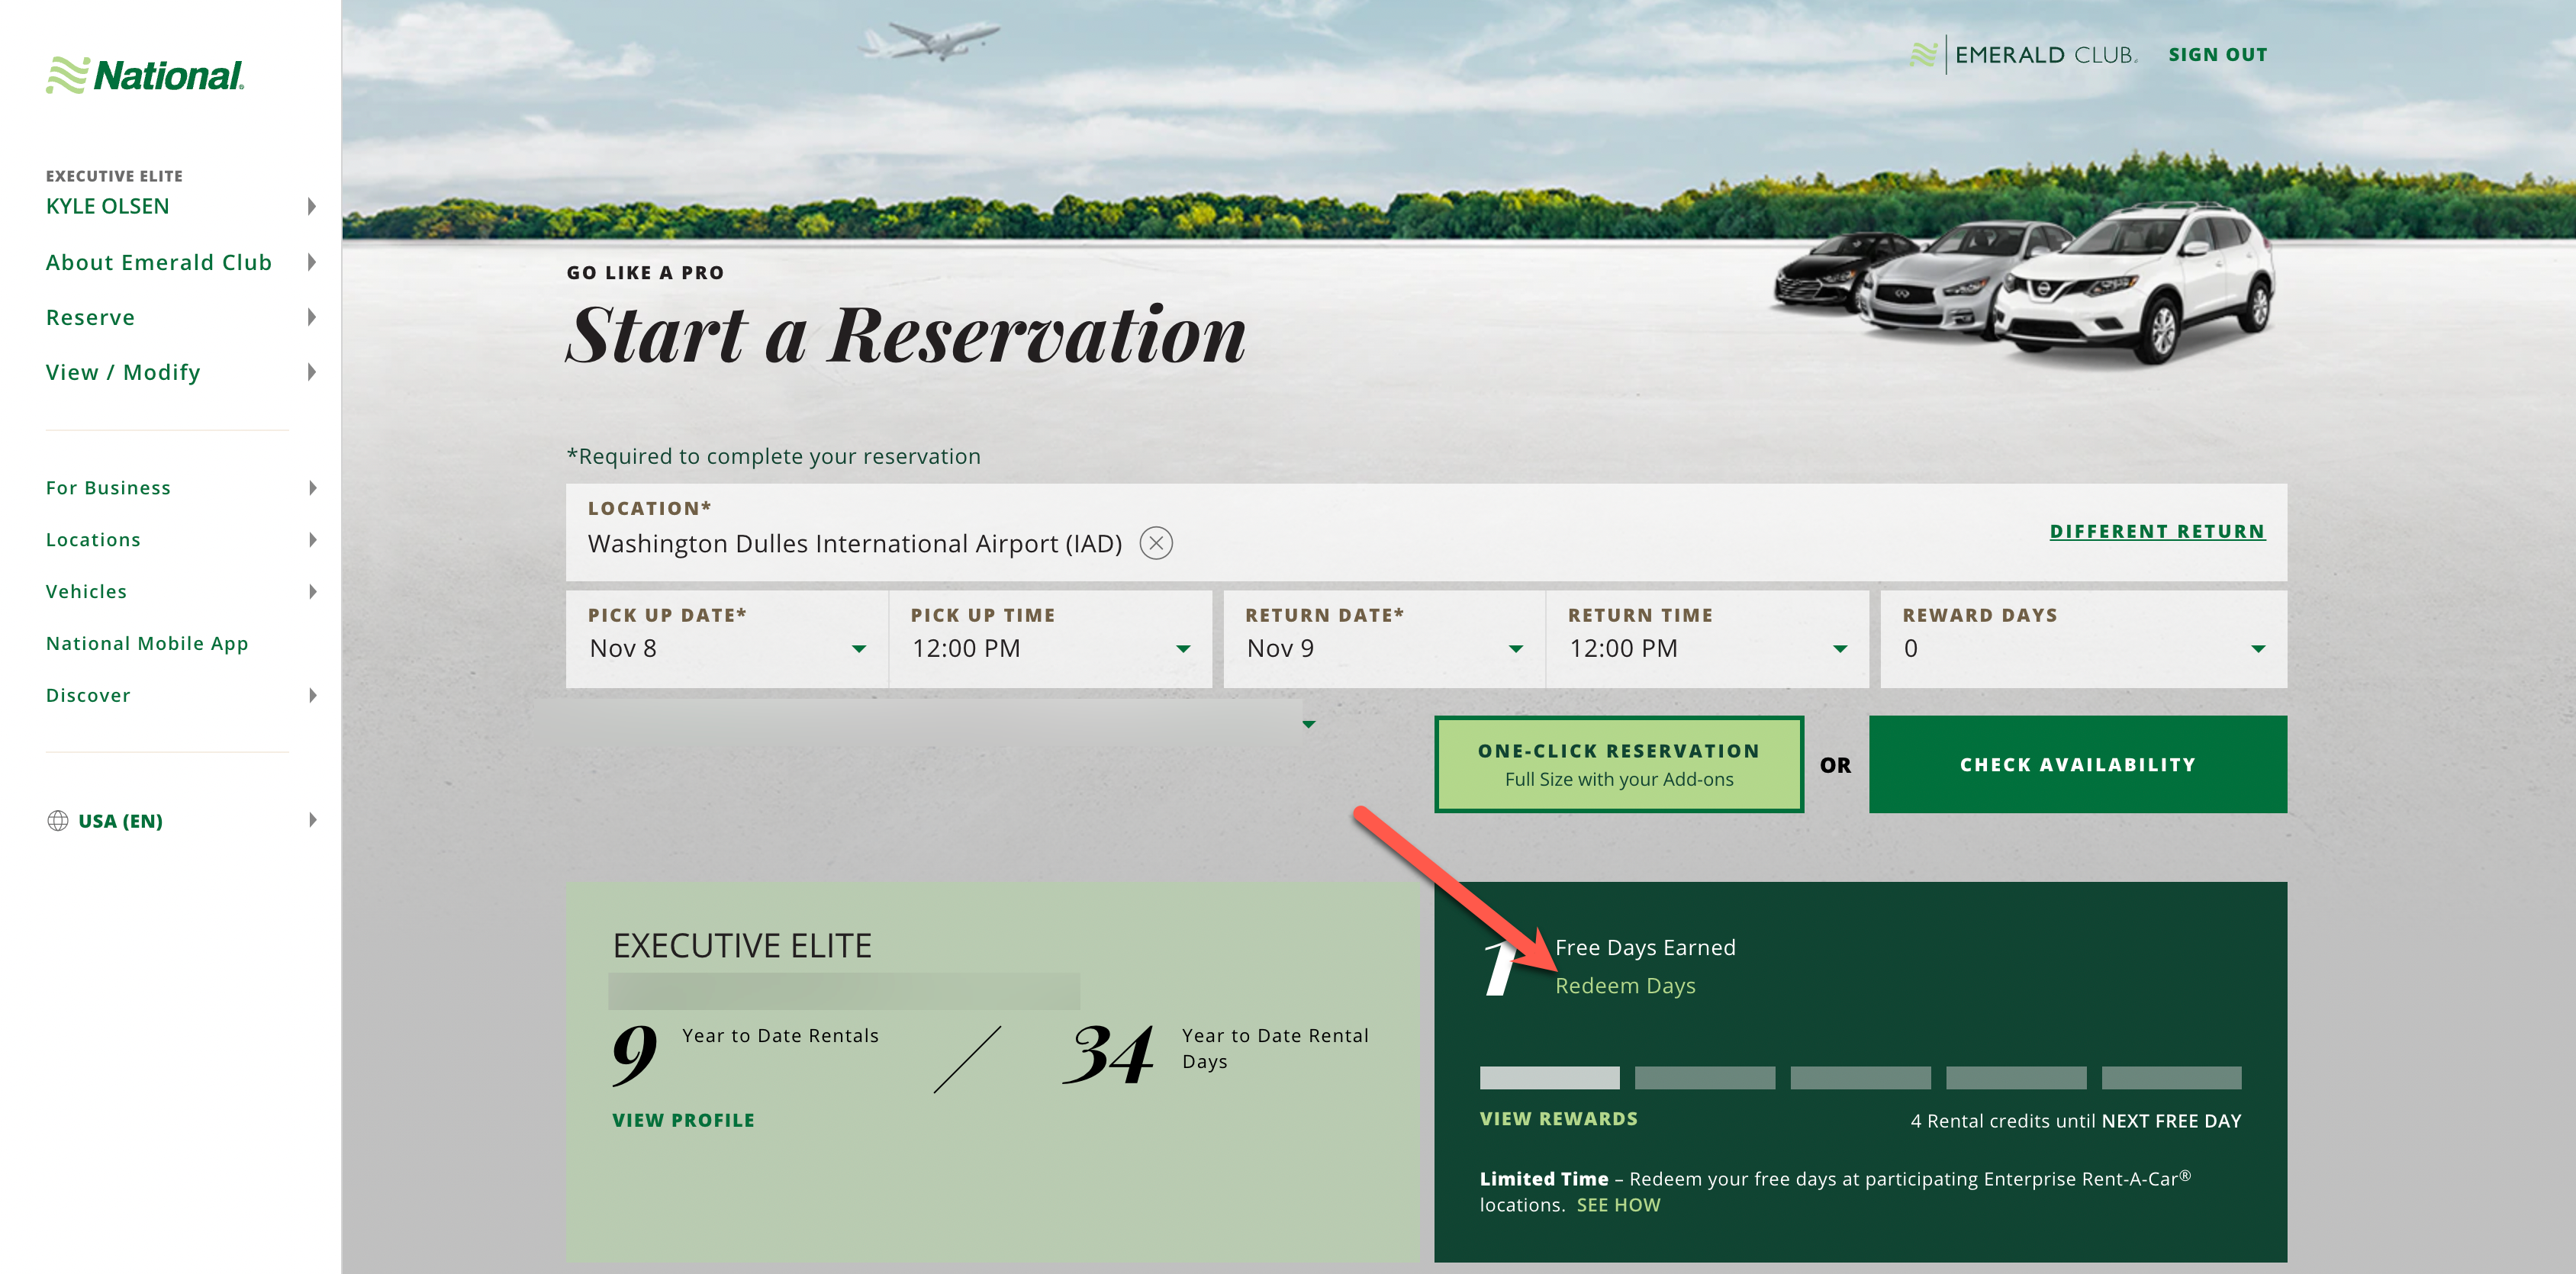Open National Mobile App menu item
The image size is (2576, 1274).
click(x=147, y=643)
